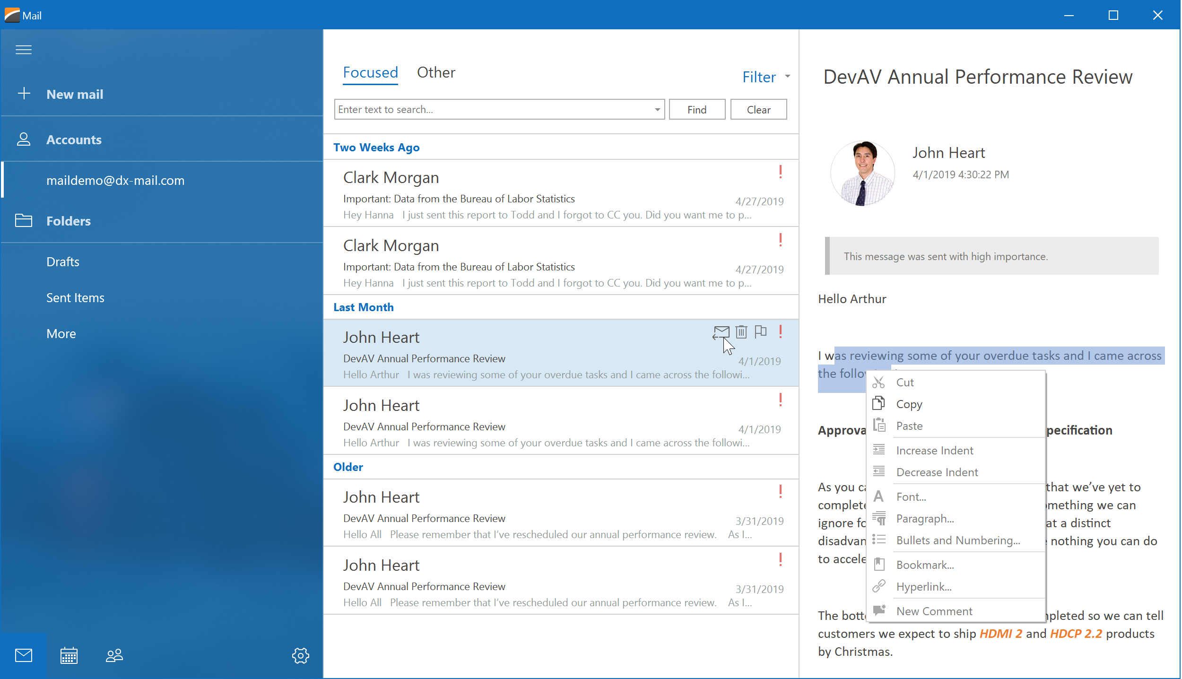Click the Find button to search emails
The height and width of the screenshot is (679, 1182).
point(695,109)
